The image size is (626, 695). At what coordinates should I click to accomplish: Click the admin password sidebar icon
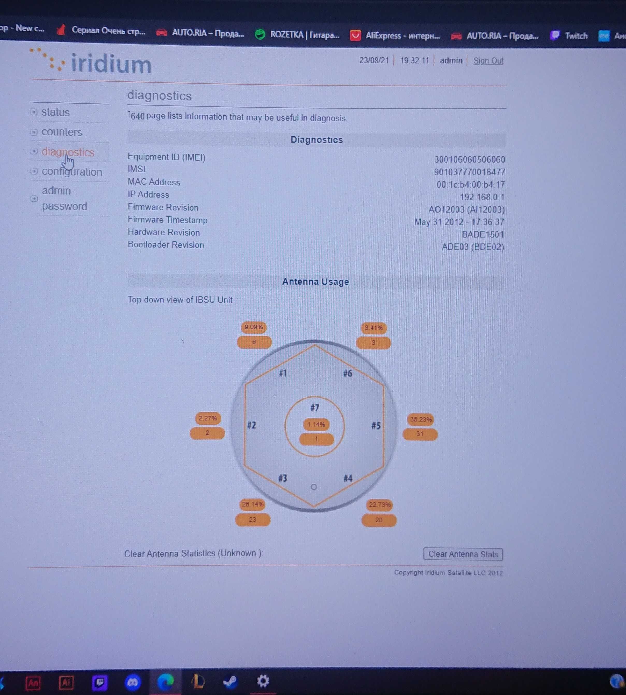tap(34, 198)
